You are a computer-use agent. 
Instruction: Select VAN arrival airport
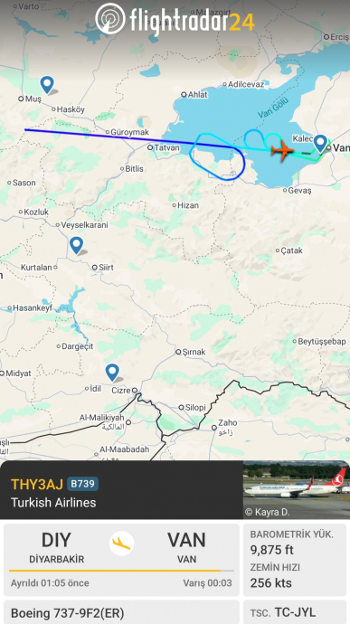(x=186, y=548)
